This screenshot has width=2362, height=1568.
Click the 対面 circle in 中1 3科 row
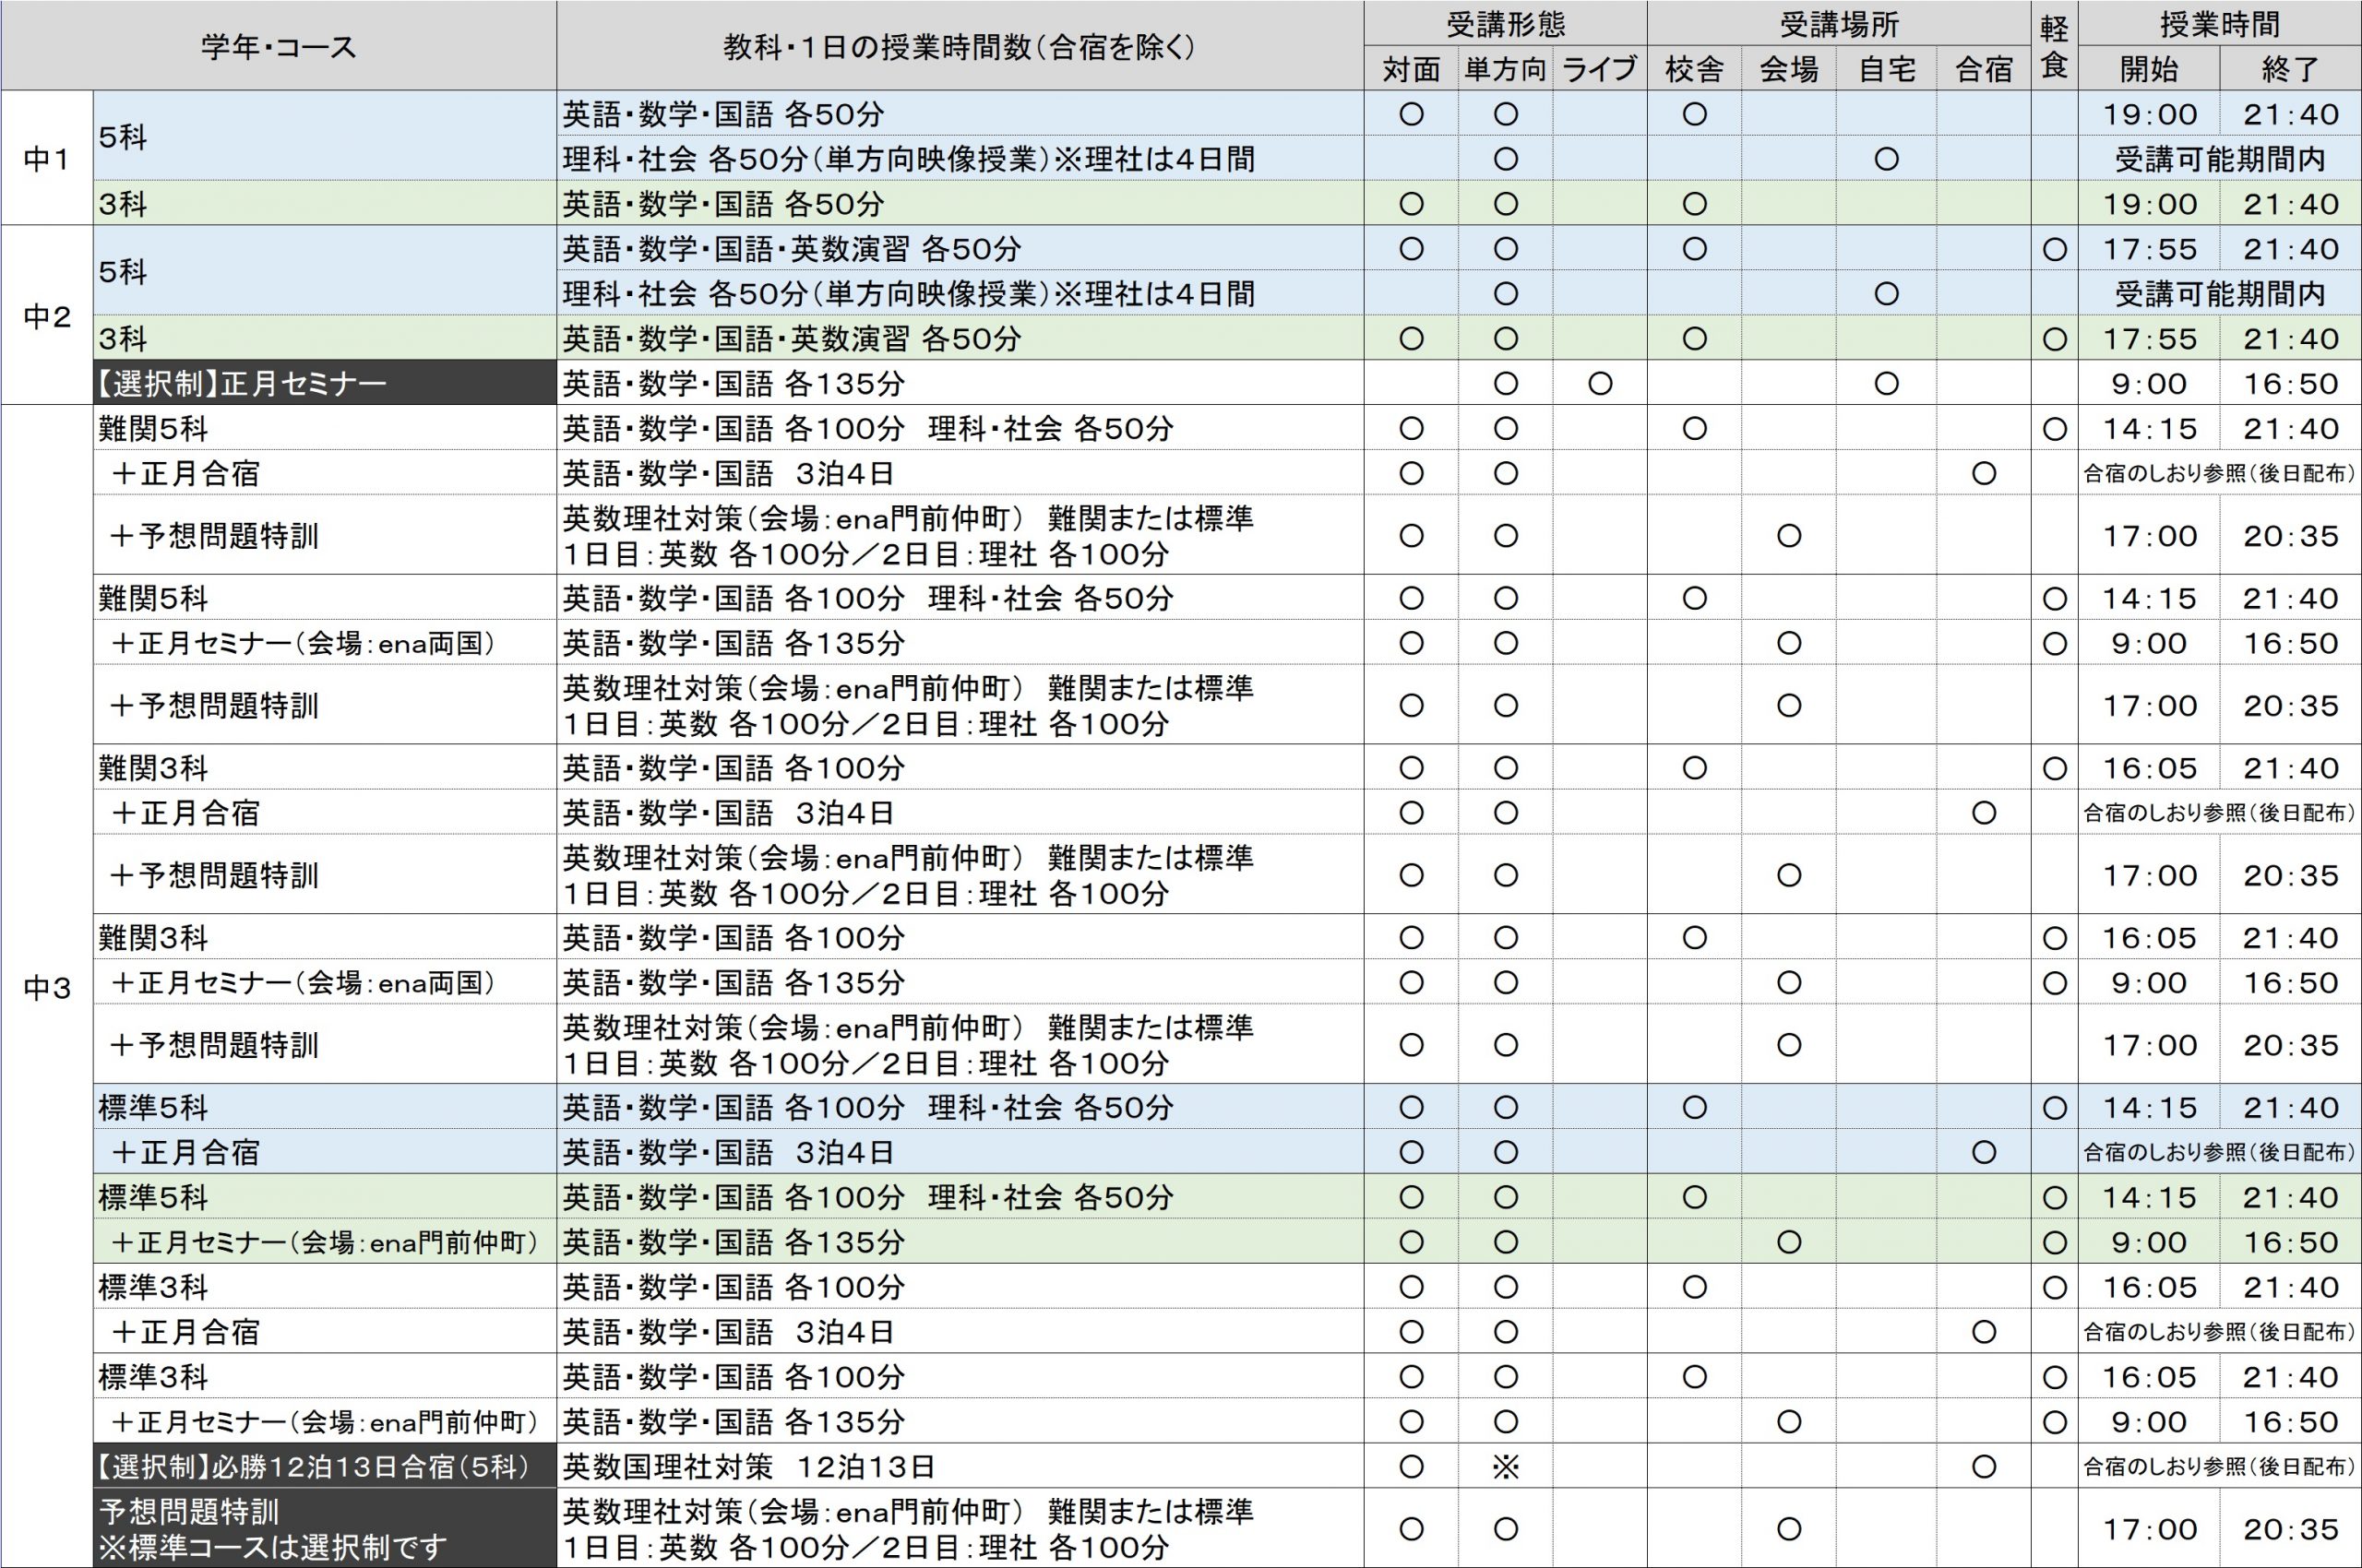[1411, 205]
